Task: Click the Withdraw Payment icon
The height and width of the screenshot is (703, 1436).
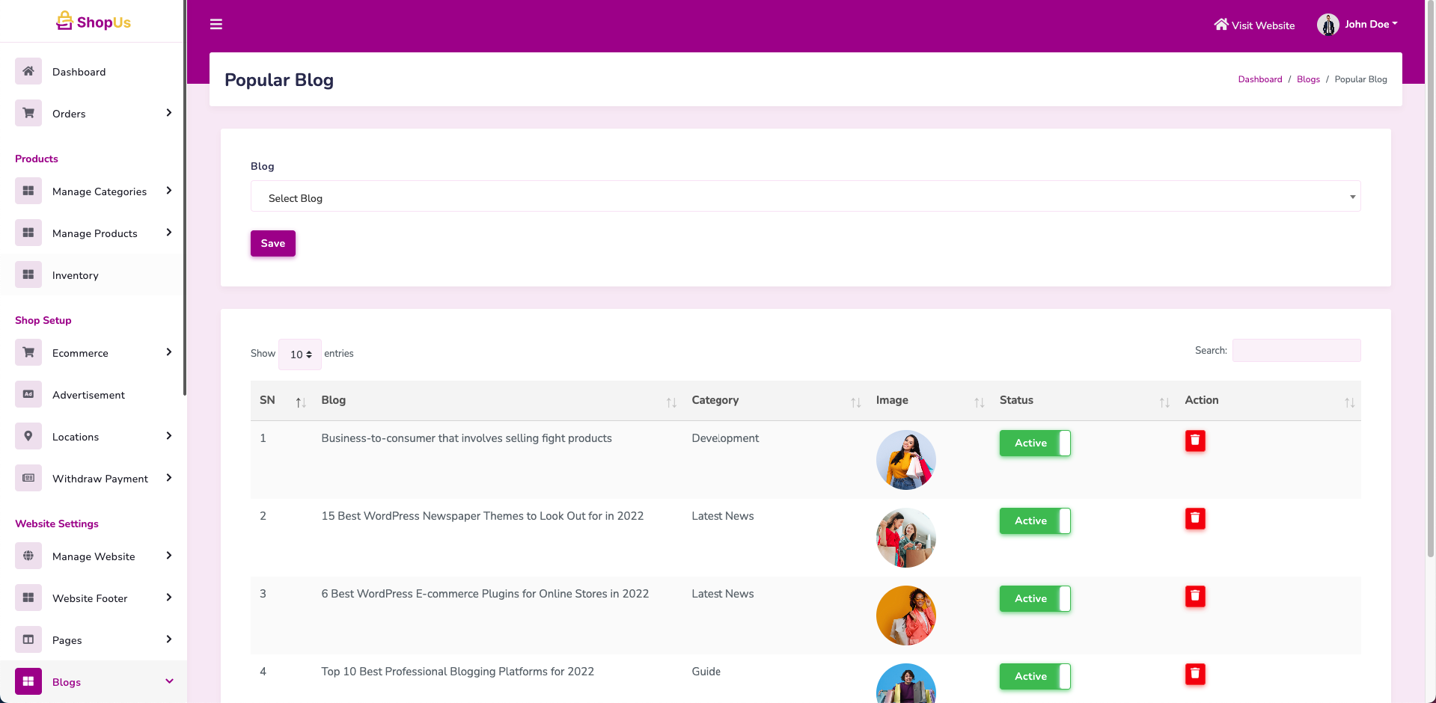Action: click(28, 478)
